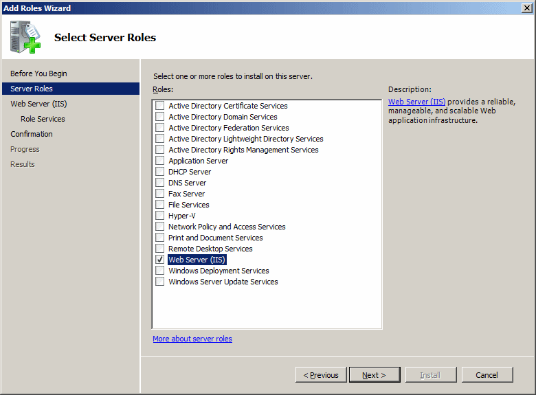Click the server roles wizard header icon
536x395 pixels.
(26, 37)
